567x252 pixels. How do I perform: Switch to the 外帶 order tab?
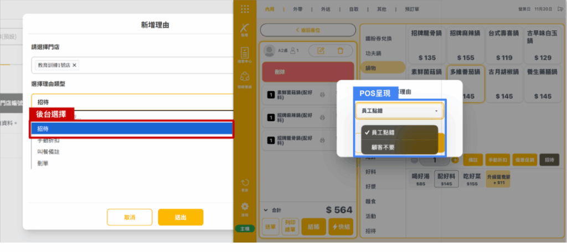pos(298,9)
